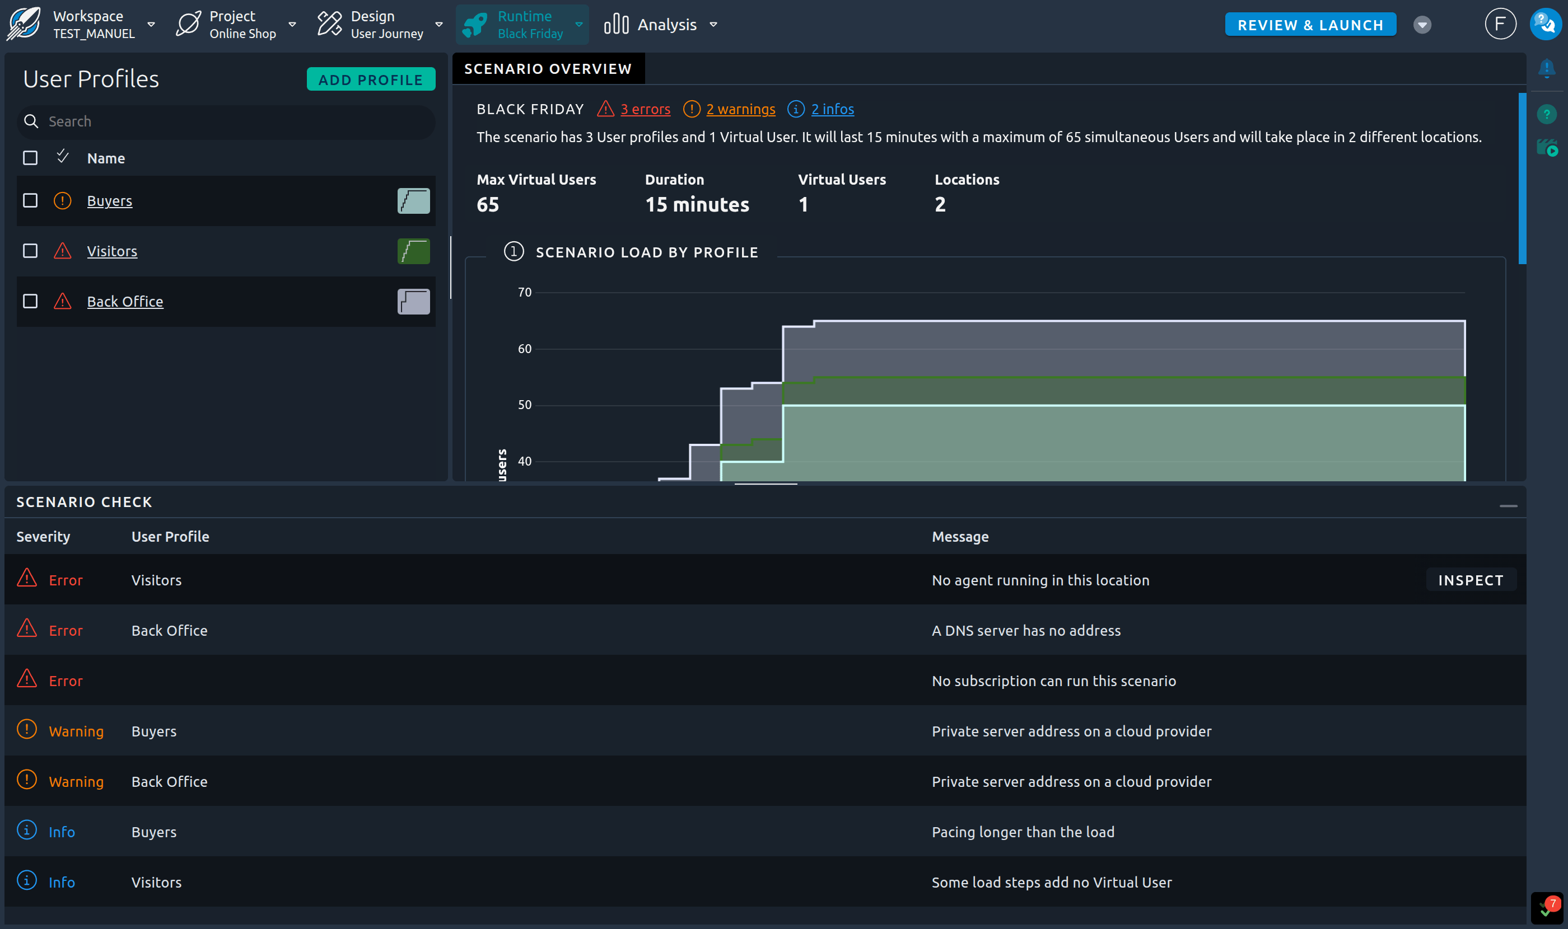The width and height of the screenshot is (1568, 929).
Task: Open the 2 infos link
Action: pyautogui.click(x=833, y=109)
